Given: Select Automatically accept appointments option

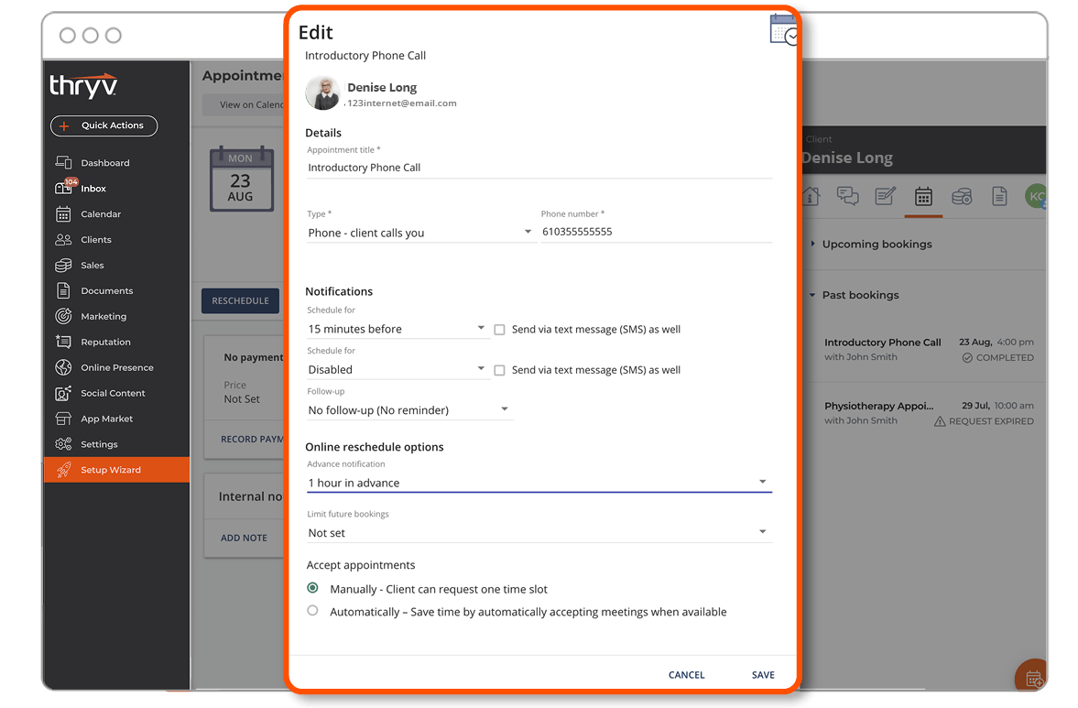Looking at the screenshot, I should 313,610.
